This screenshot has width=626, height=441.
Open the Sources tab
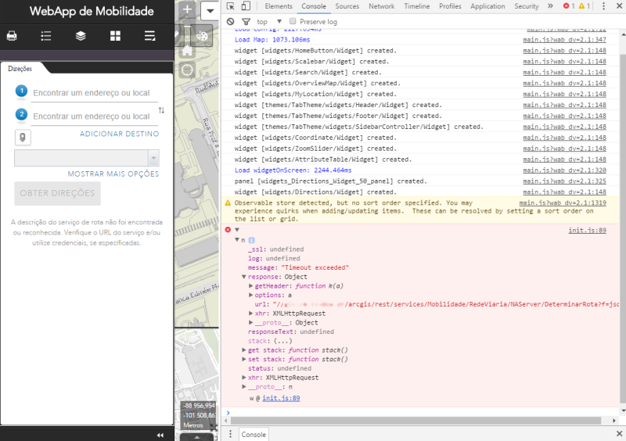[347, 6]
